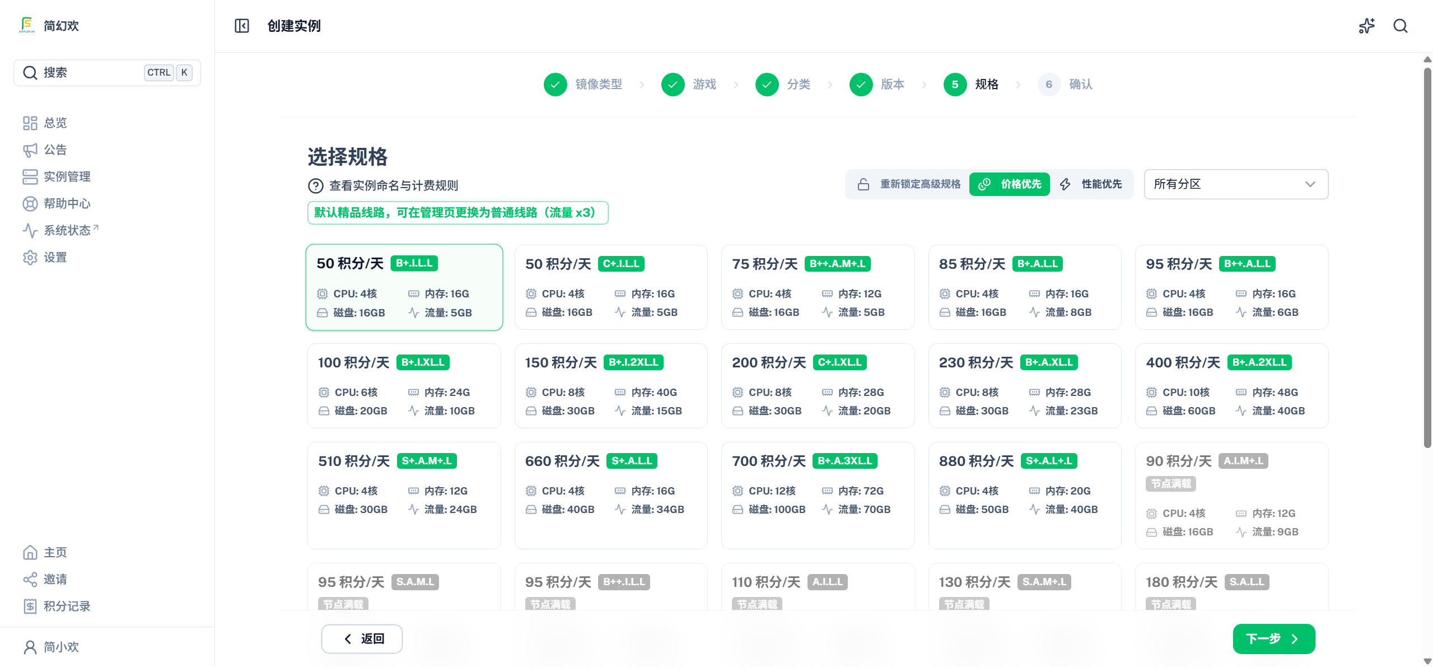The height and width of the screenshot is (667, 1433).
Task: Select the 性能优先 sorting toggle
Action: [1090, 184]
